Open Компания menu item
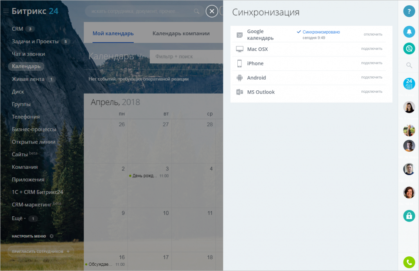Screen dimensions: 419x271 [x=25, y=167]
